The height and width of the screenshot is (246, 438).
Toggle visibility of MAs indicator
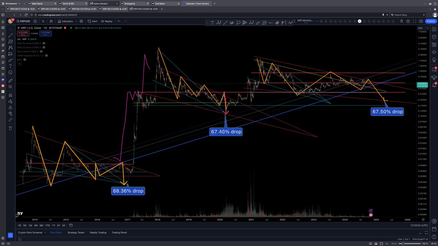pos(25,59)
